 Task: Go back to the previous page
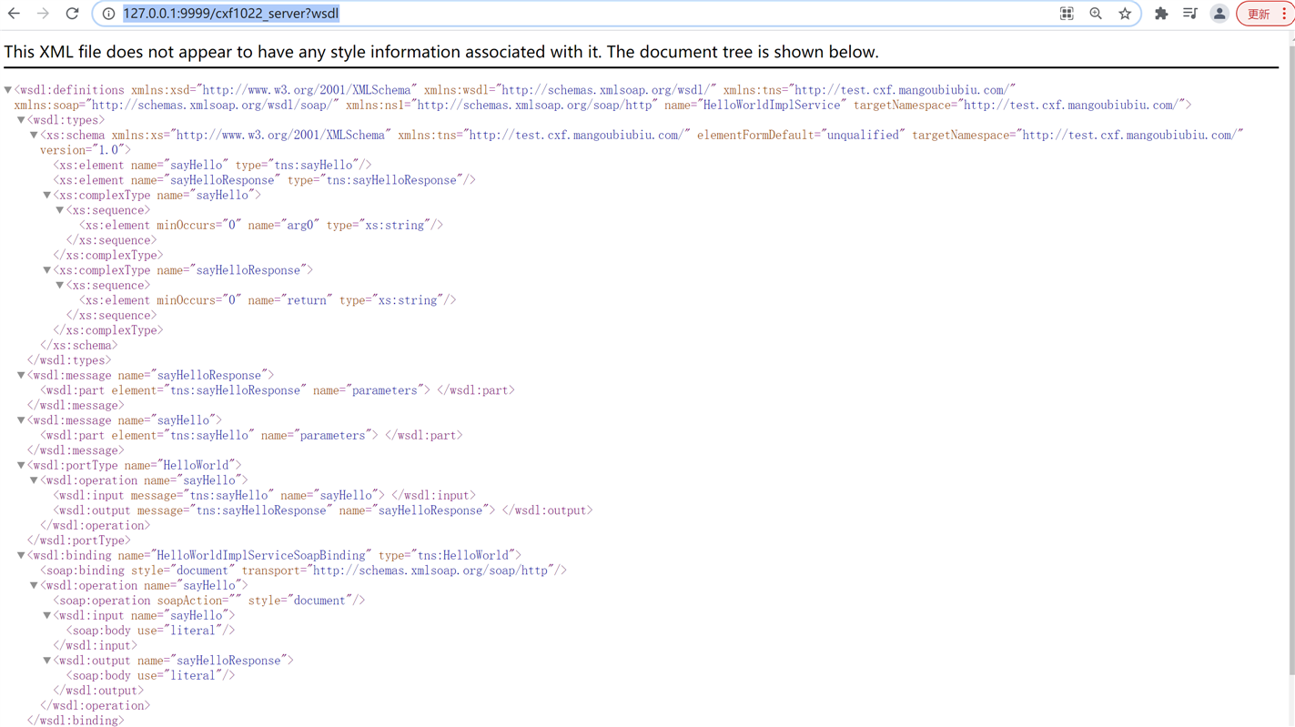(x=14, y=14)
